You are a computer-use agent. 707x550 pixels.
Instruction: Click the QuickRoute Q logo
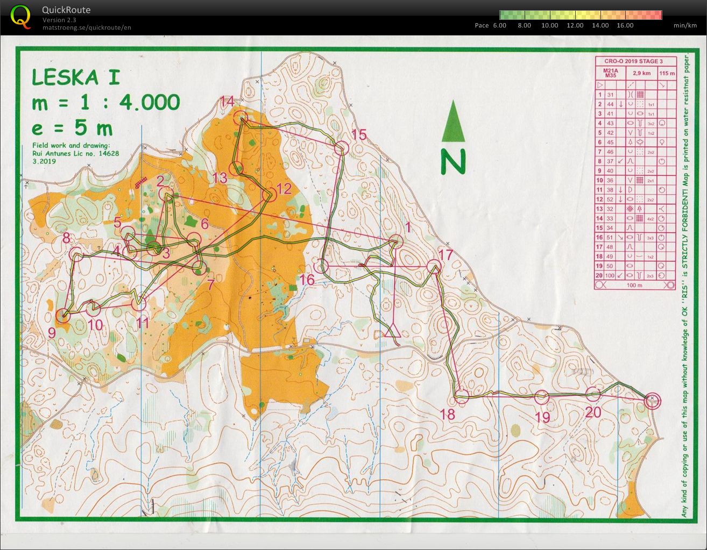coord(21,16)
